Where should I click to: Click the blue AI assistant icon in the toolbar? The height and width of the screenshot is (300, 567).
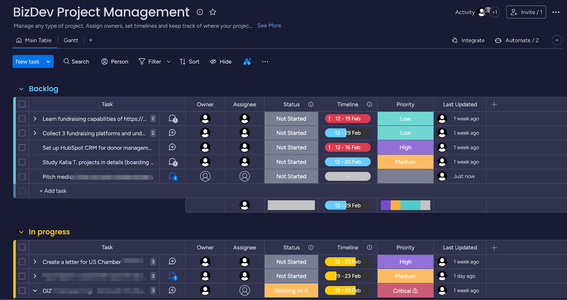coord(247,62)
